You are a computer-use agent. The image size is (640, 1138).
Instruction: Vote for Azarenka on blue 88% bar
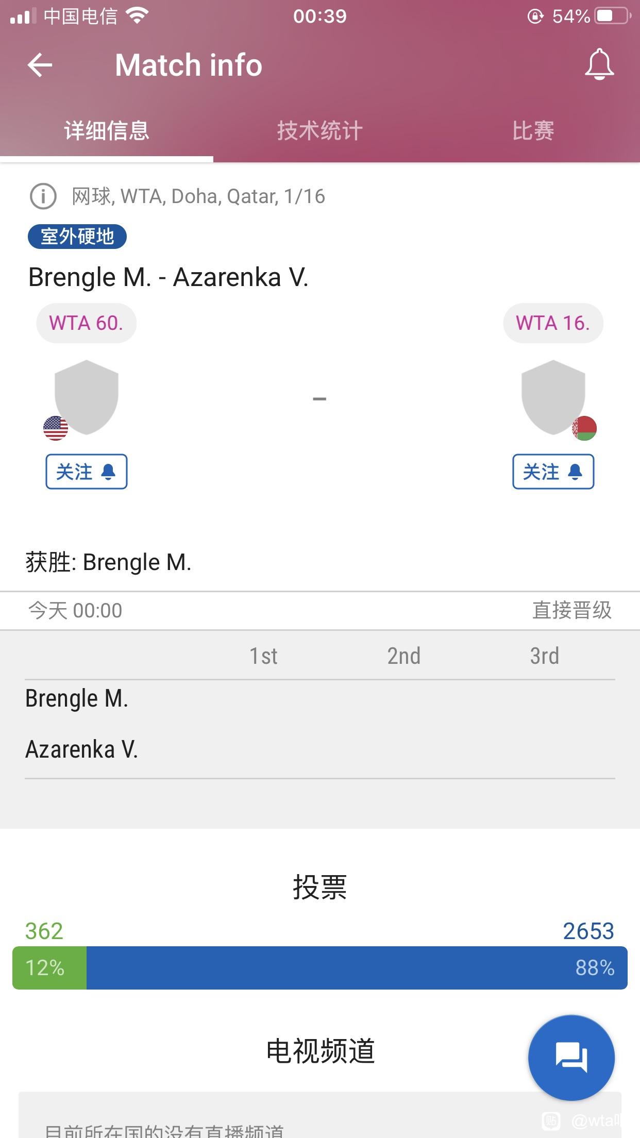(357, 967)
